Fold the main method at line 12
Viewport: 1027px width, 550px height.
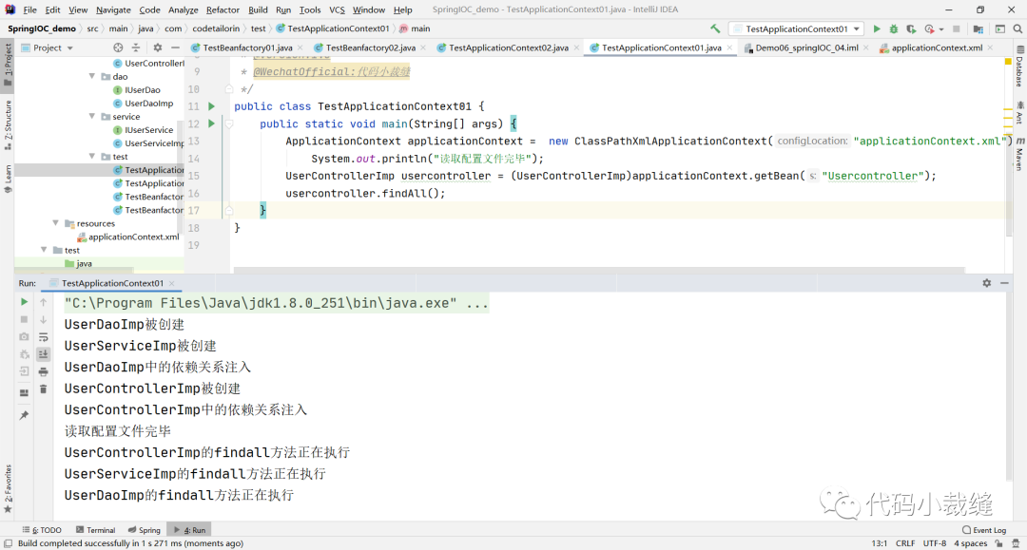229,123
